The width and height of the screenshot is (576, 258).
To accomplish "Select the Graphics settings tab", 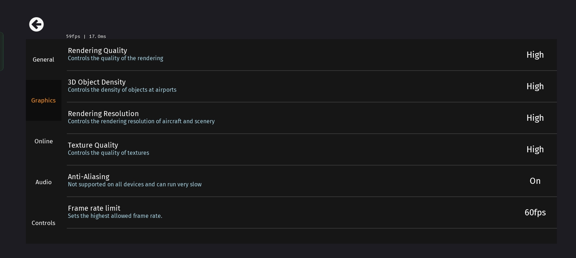I will click(43, 100).
